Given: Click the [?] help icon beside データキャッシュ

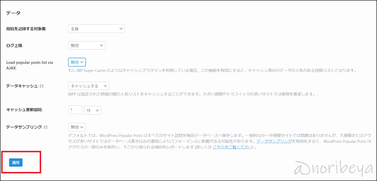Looking at the screenshot, I should tap(41, 86).
